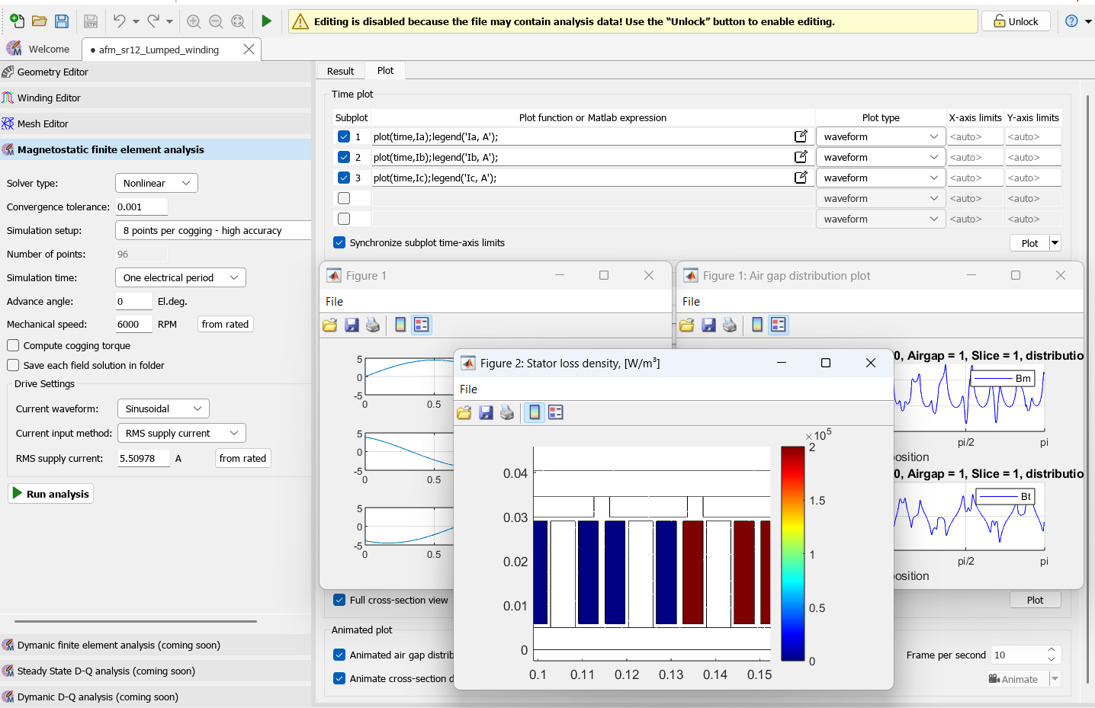The image size is (1095, 708).
Task: Open the Winding Editor panel
Action: tap(49, 98)
